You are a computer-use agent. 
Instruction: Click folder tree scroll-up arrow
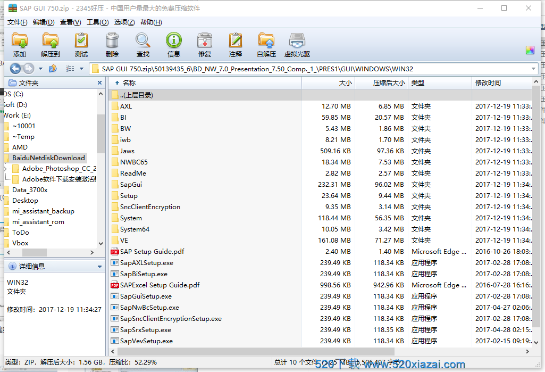coord(101,94)
